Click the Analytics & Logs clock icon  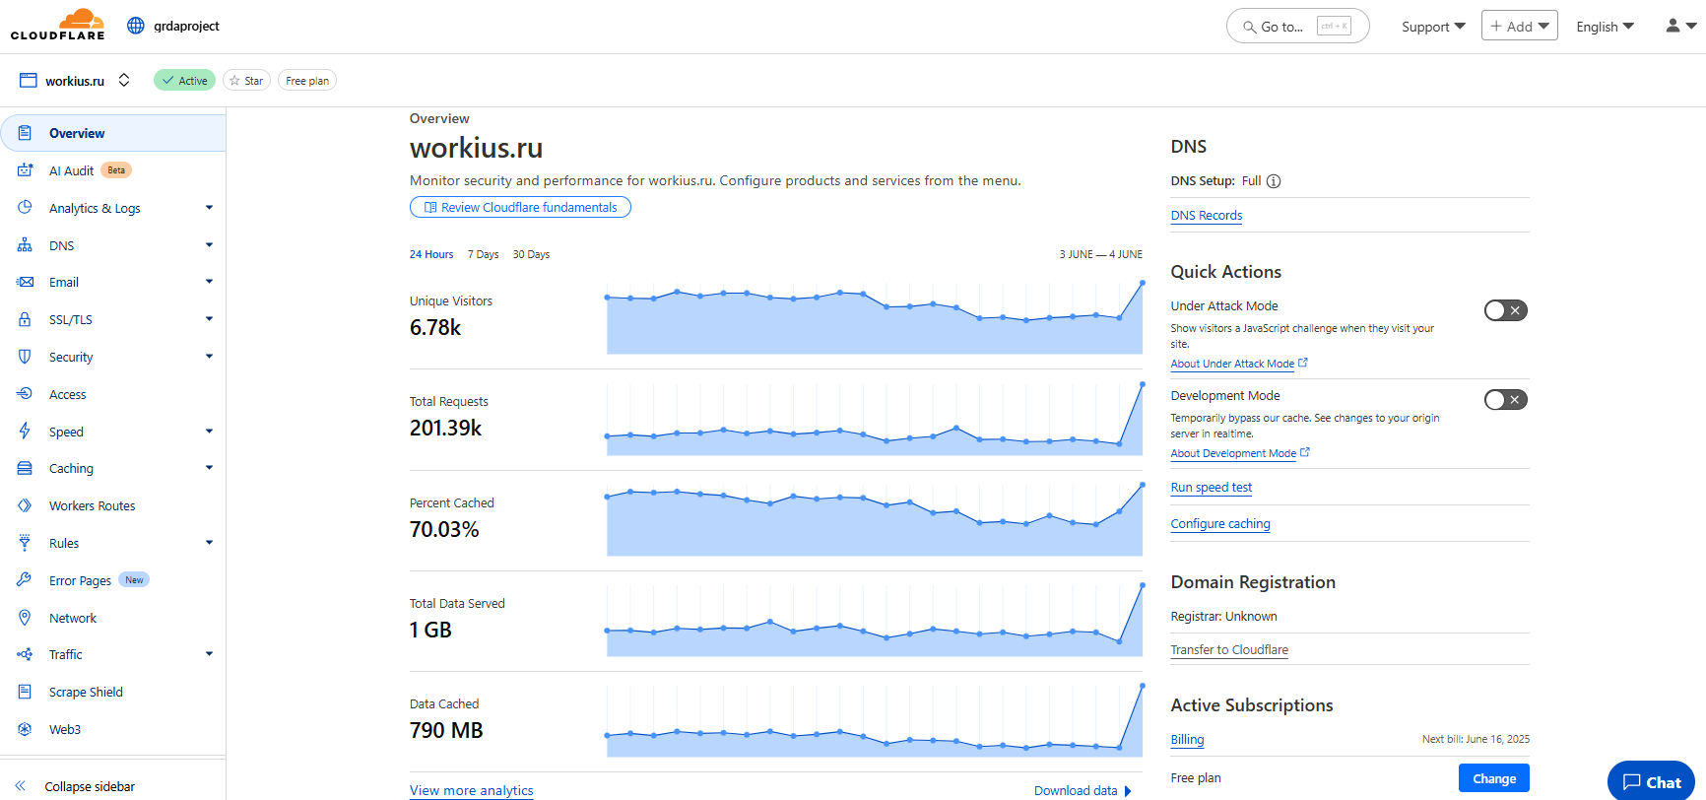[x=25, y=207]
